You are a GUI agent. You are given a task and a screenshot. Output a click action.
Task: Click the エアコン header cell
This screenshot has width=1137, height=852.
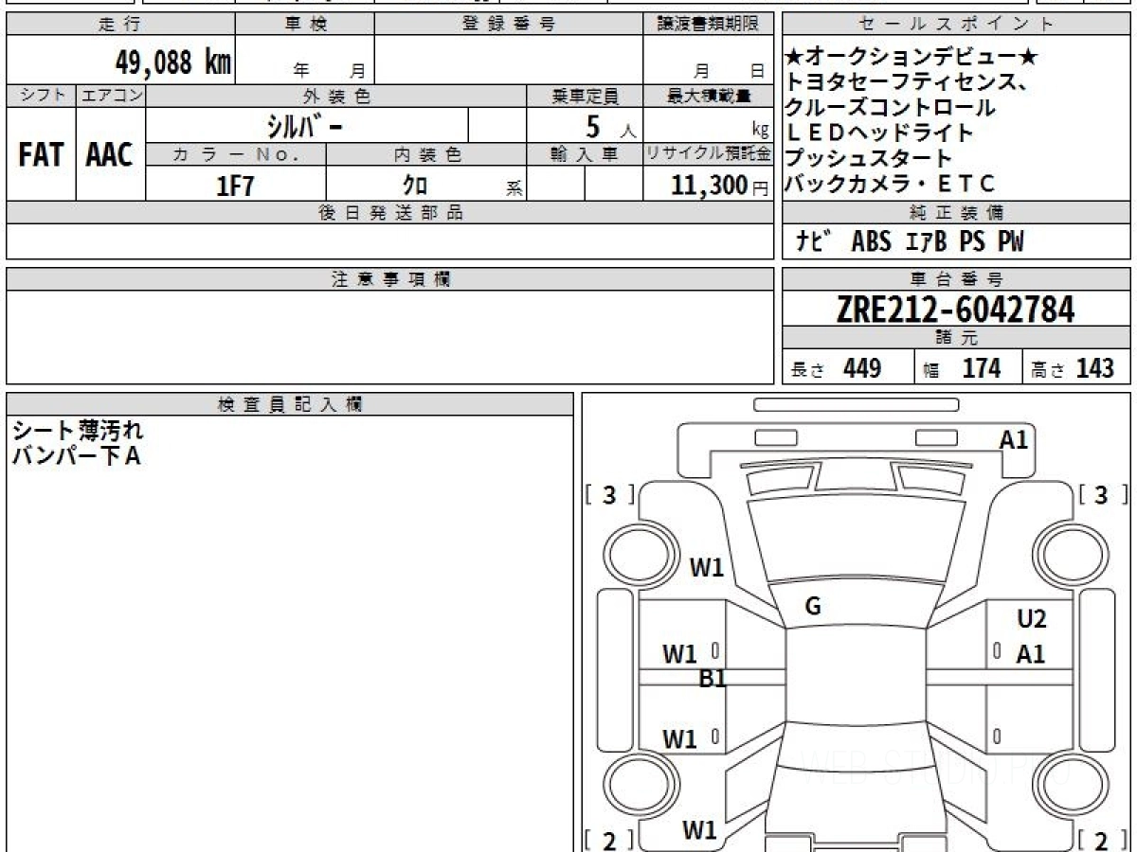pos(111,96)
